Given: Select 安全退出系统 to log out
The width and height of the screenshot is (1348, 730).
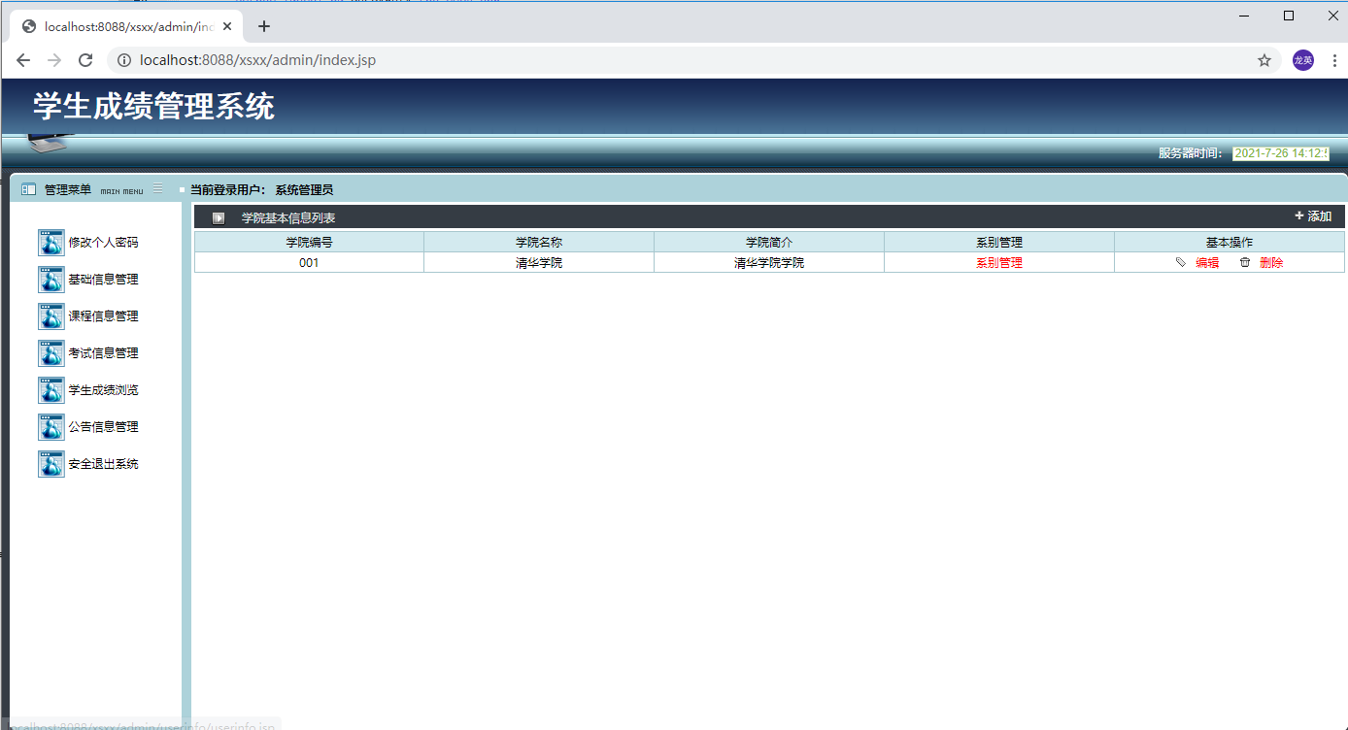Looking at the screenshot, I should pyautogui.click(x=103, y=464).
